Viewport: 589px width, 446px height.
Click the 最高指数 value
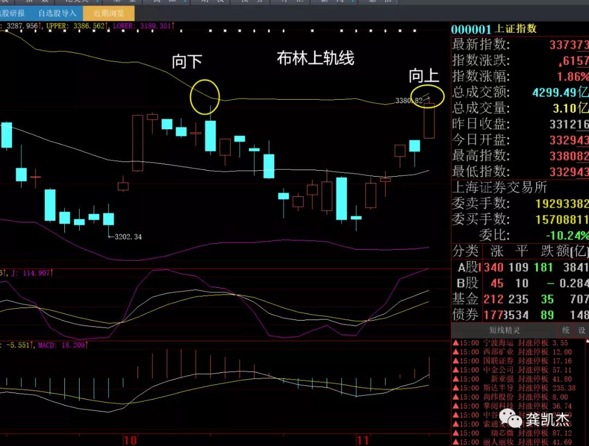pyautogui.click(x=569, y=156)
